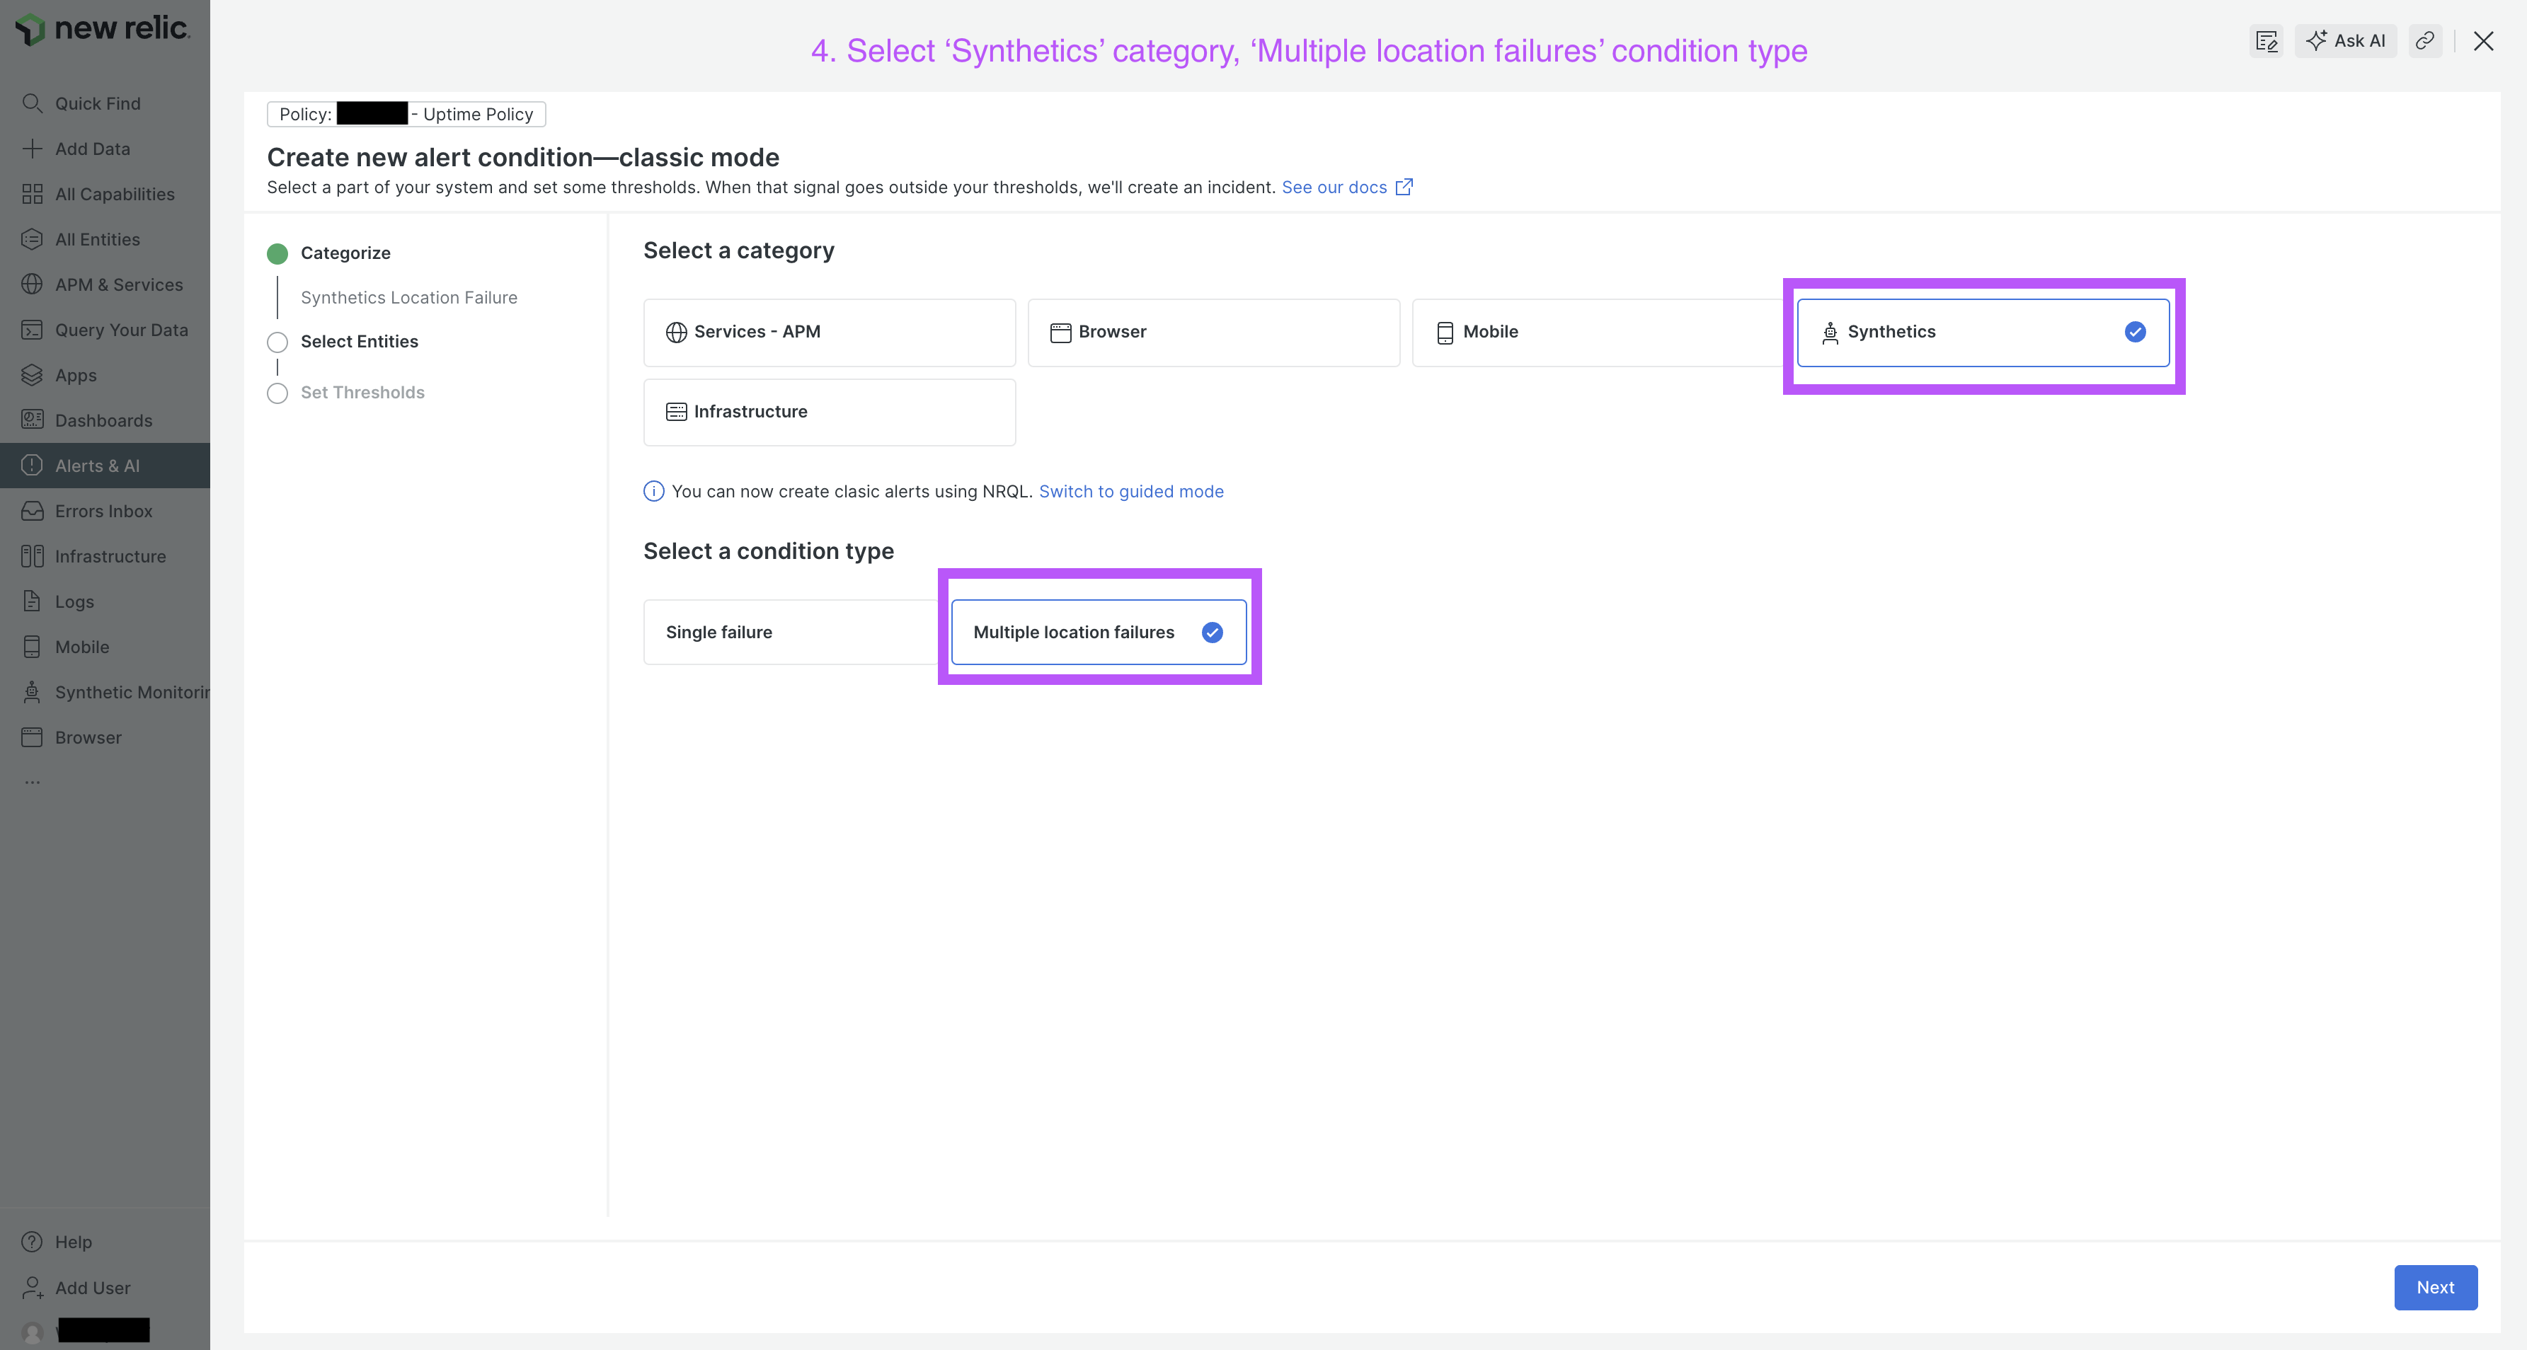
Task: Choose Single failure condition type
Action: tap(791, 633)
